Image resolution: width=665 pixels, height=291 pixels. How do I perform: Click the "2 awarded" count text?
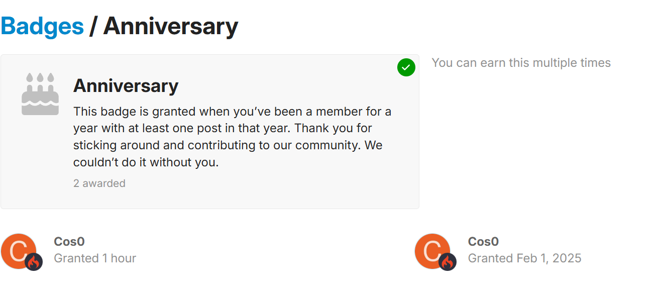pyautogui.click(x=99, y=183)
